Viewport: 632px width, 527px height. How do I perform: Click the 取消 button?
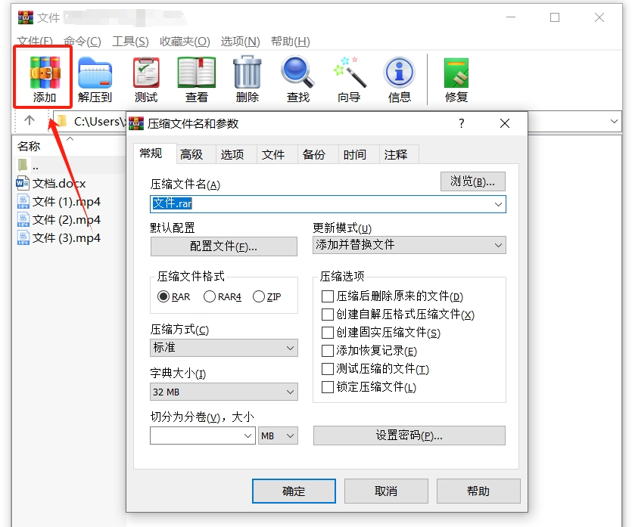(386, 491)
